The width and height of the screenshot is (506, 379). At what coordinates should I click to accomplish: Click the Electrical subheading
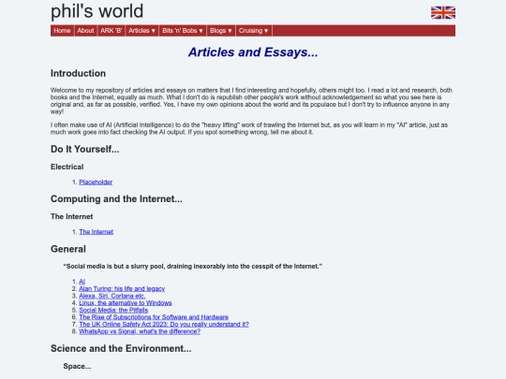[67, 167]
